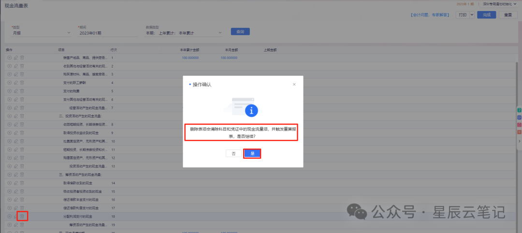Close the 操作确认 dialog with X

(x=294, y=84)
